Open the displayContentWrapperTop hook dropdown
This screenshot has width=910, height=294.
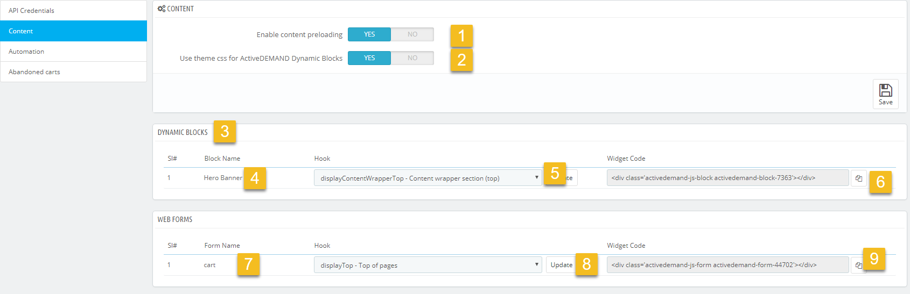click(428, 178)
